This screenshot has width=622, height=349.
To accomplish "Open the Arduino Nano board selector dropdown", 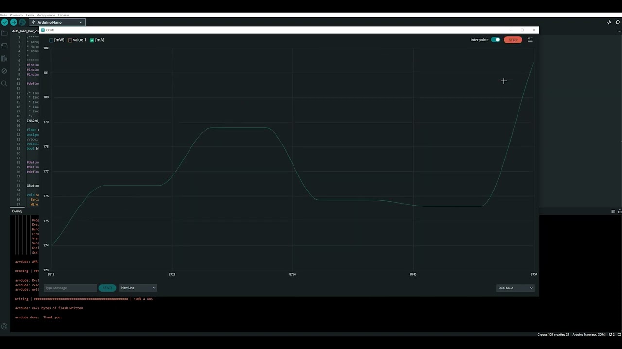I will tap(57, 22).
